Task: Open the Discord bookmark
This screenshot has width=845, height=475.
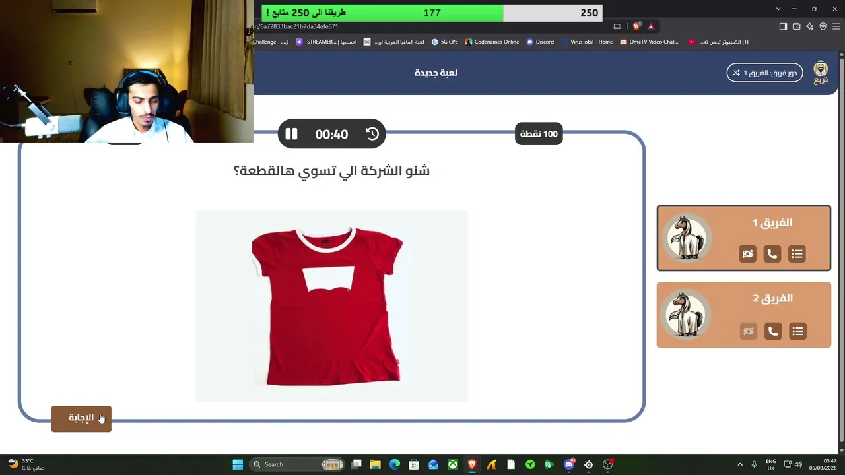Action: point(540,42)
